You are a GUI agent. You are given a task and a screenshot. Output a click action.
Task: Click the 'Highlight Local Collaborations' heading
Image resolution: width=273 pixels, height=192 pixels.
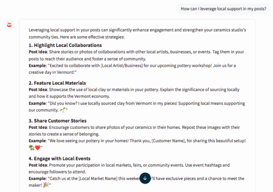point(65,45)
